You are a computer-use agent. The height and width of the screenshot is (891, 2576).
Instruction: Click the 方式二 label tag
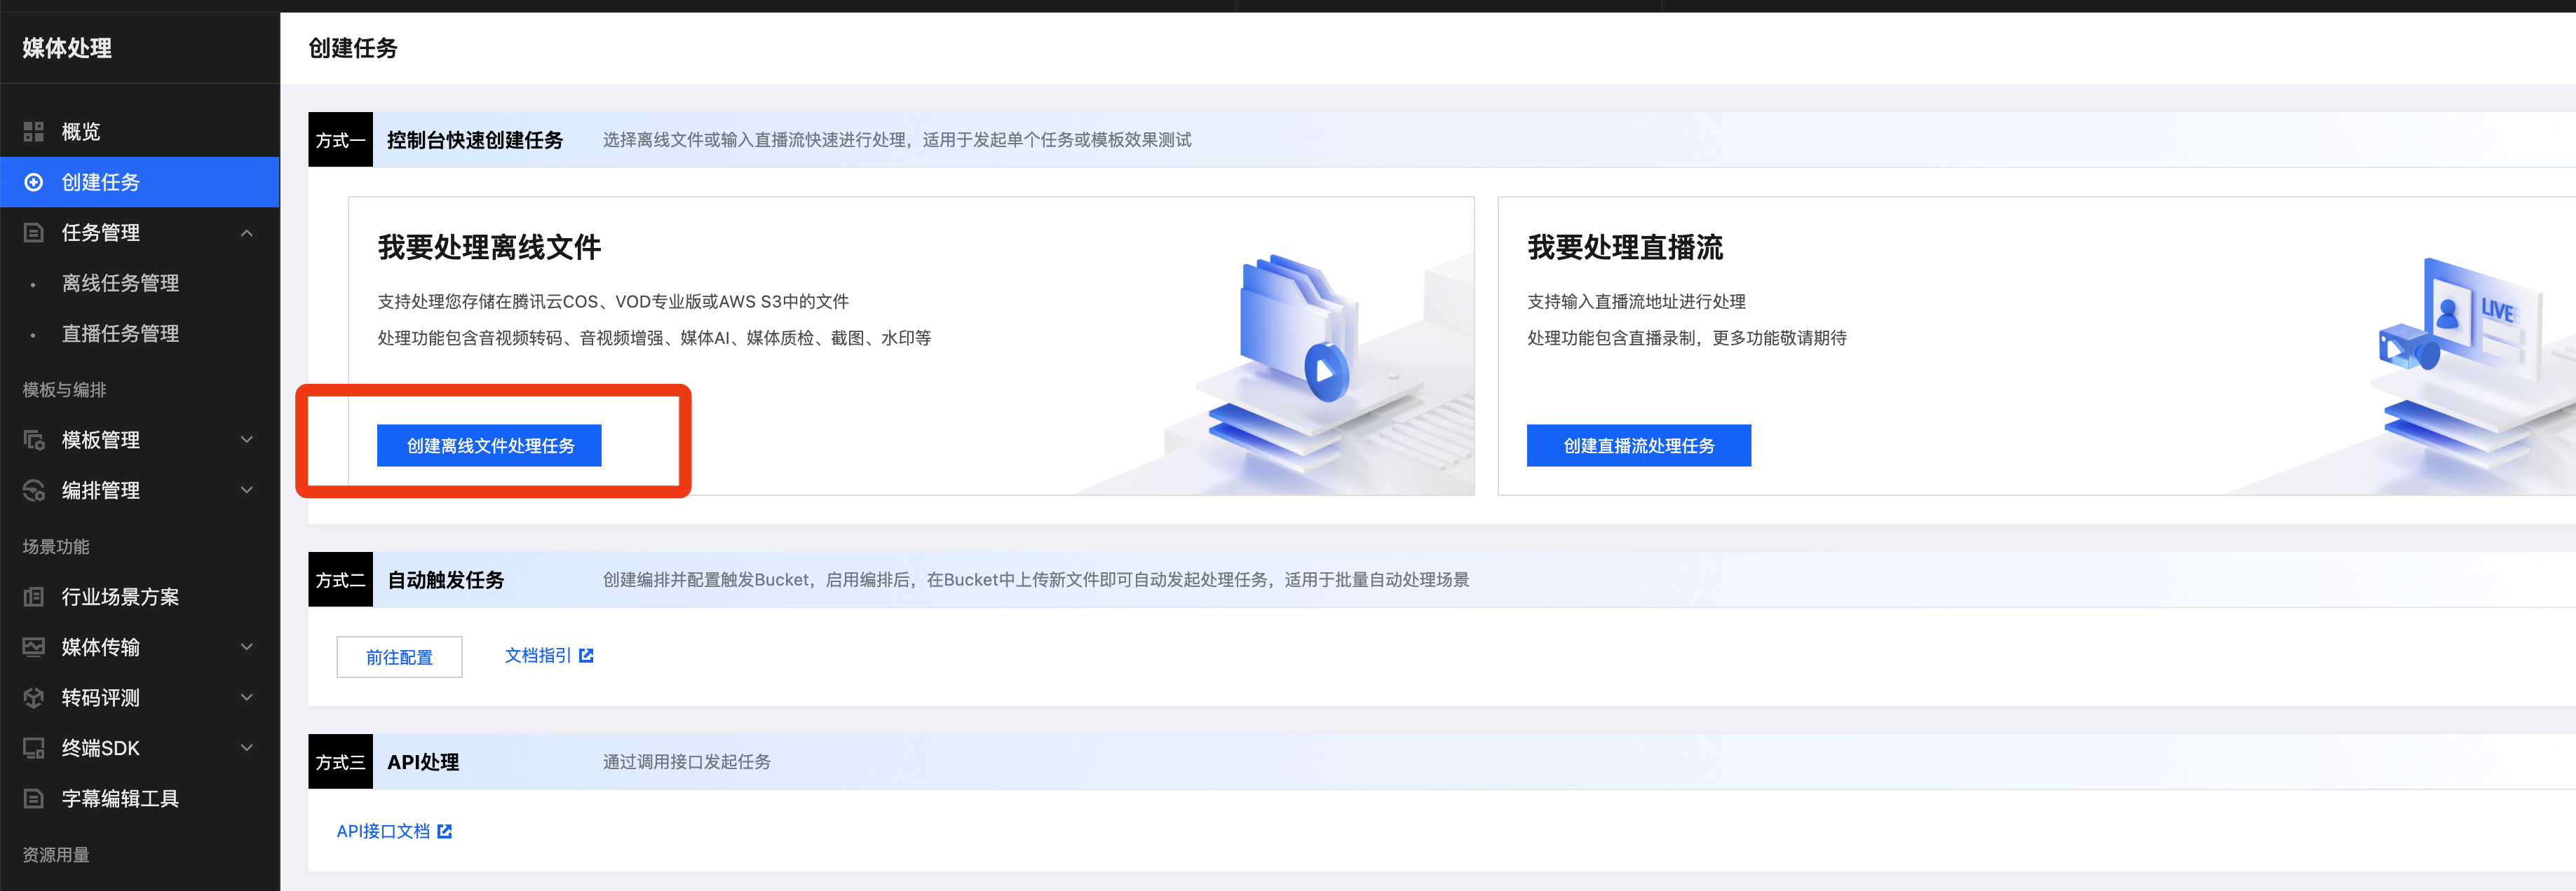point(340,581)
